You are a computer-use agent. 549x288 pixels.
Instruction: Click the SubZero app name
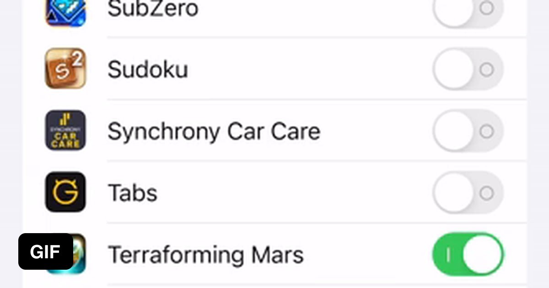[153, 9]
